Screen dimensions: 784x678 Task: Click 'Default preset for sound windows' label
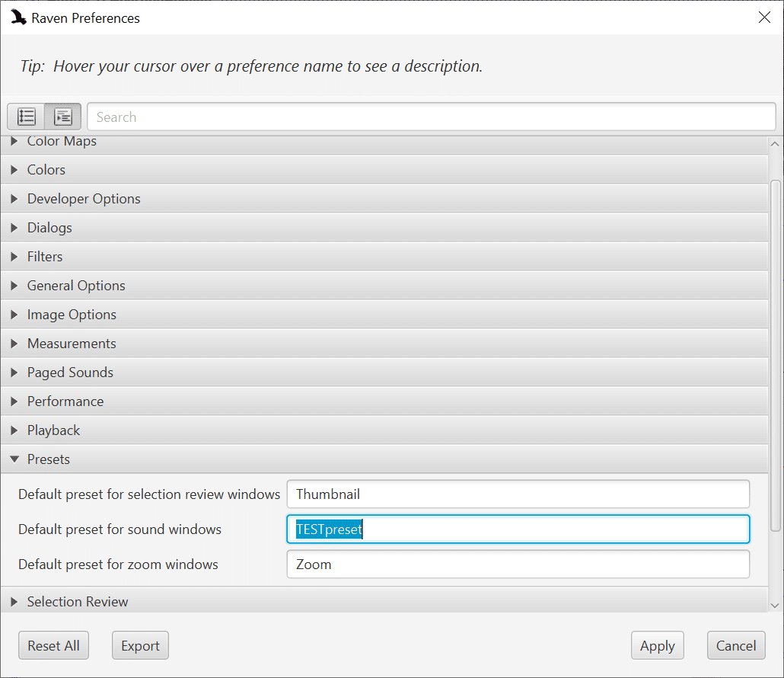click(120, 529)
